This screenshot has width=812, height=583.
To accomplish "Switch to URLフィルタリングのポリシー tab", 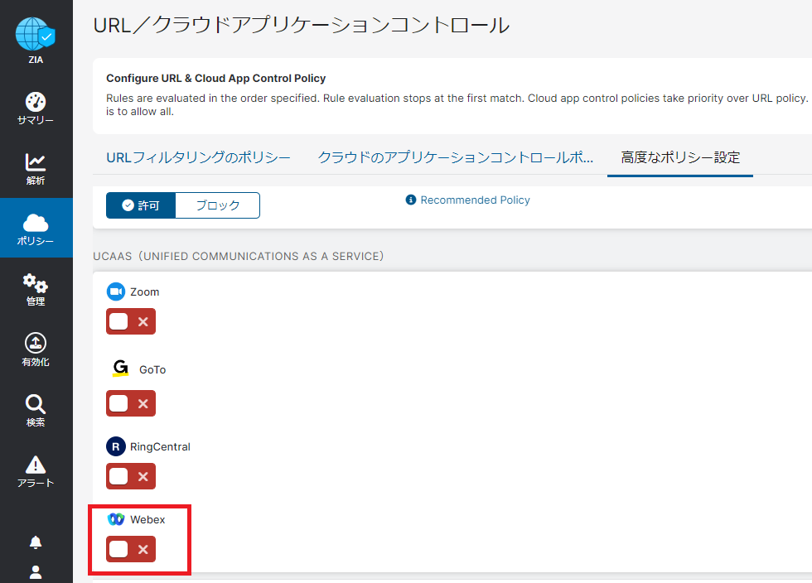I will click(x=198, y=157).
